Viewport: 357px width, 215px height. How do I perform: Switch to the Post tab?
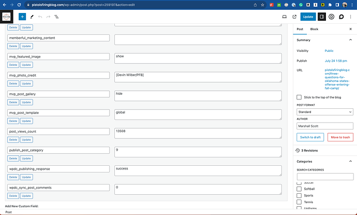(300, 29)
